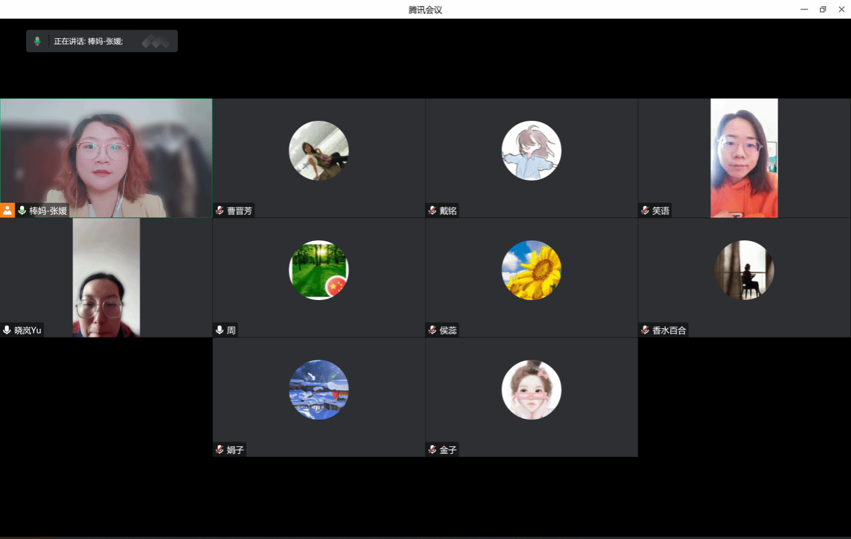Screen dimensions: 851x539
Task: Click the muted mic icon beside 戴铭
Action: tap(432, 211)
